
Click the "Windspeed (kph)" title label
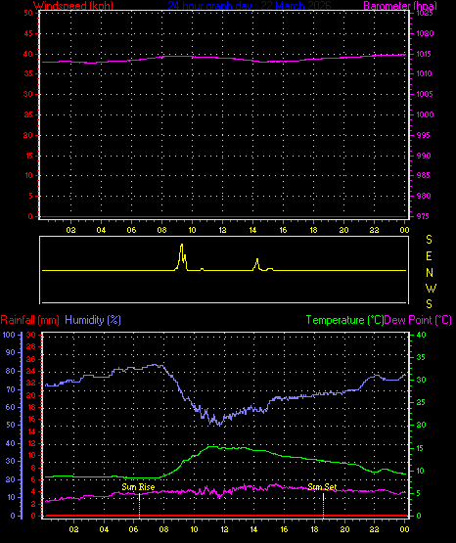pyautogui.click(x=73, y=6)
